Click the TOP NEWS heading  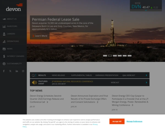click(36, 91)
